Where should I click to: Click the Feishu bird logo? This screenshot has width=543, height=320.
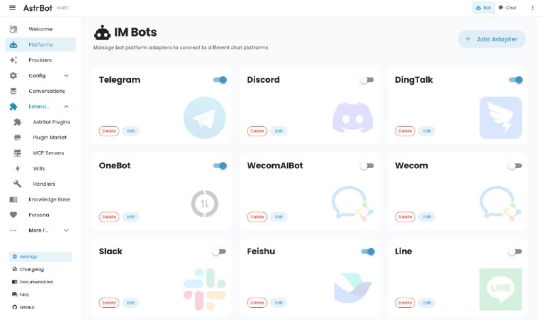[x=352, y=288]
